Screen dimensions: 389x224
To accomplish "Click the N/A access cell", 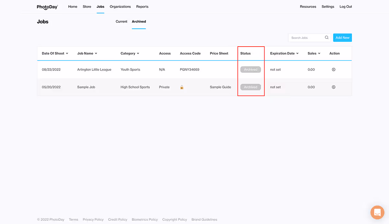I will click(x=162, y=69).
